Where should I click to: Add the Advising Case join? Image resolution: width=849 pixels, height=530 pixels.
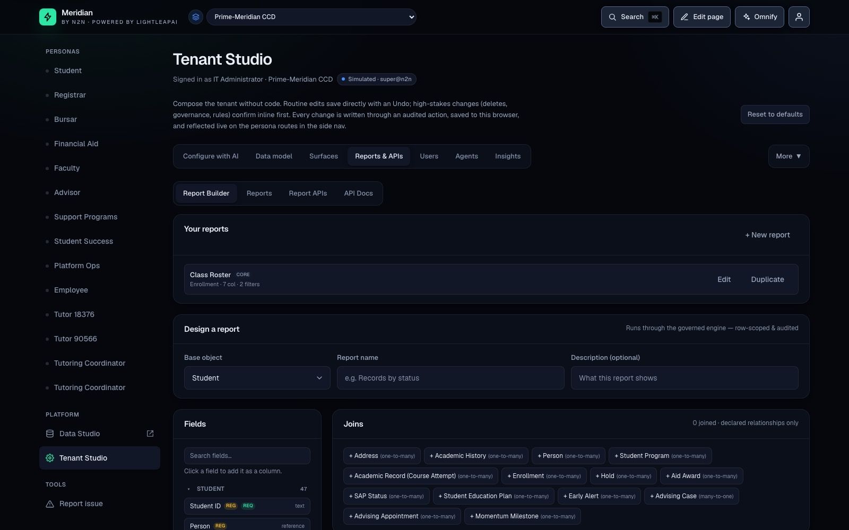coord(691,496)
